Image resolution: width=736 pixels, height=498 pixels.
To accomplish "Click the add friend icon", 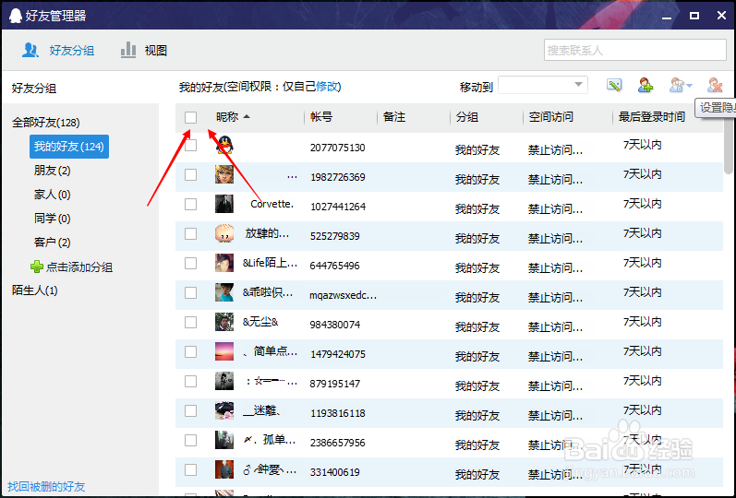I will coord(646,86).
